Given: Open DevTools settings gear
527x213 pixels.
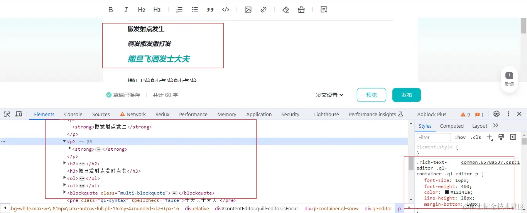Looking at the screenshot, I should tap(497, 114).
